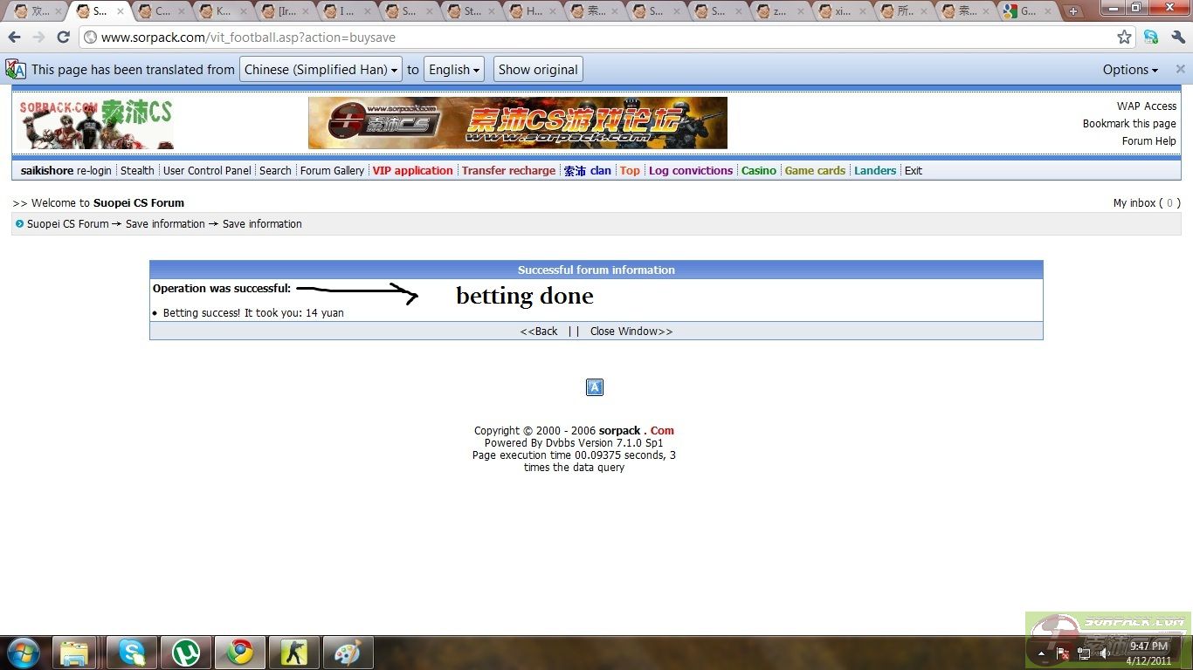Click the browser Back arrow icon

(x=14, y=38)
